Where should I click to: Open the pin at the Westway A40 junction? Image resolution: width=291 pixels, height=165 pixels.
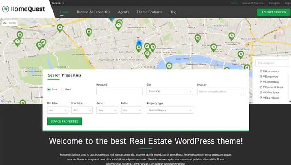tap(60, 28)
